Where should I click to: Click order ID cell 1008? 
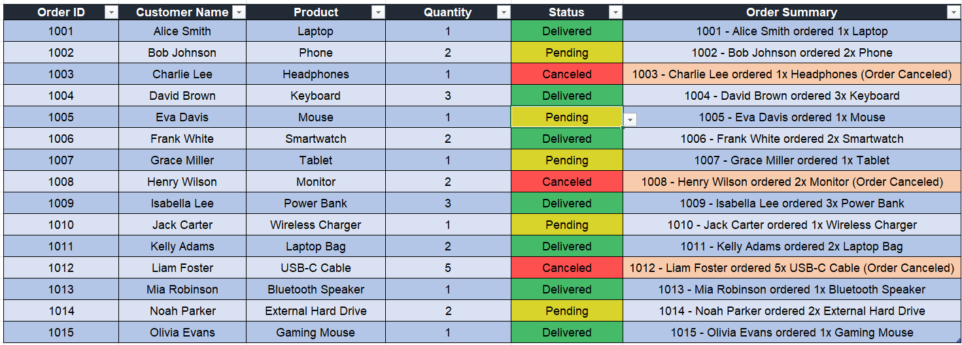[61, 182]
